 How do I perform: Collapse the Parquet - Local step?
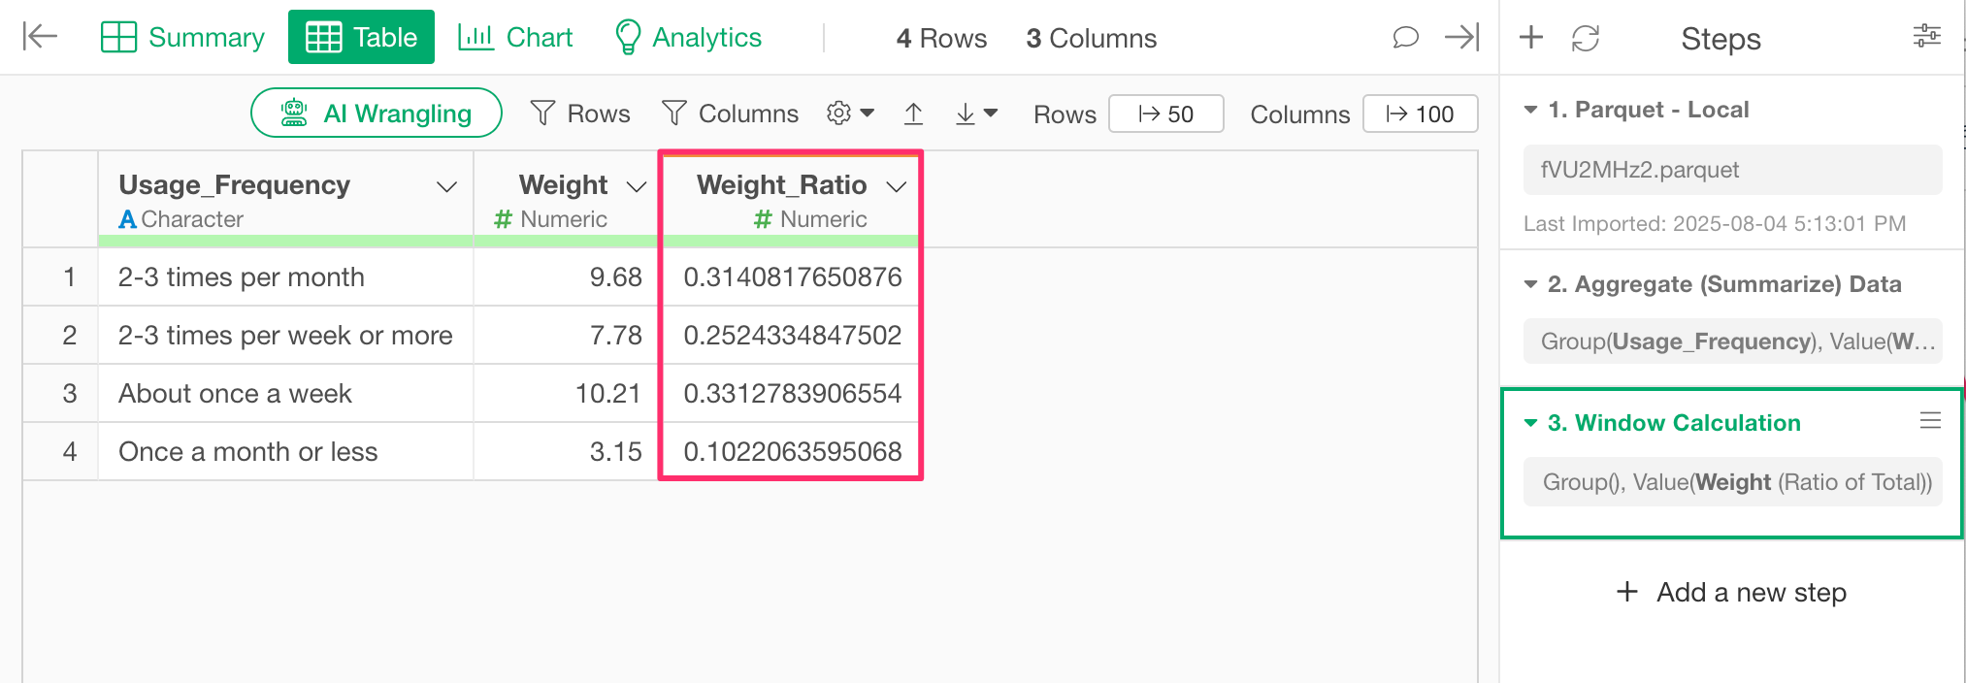pyautogui.click(x=1531, y=110)
